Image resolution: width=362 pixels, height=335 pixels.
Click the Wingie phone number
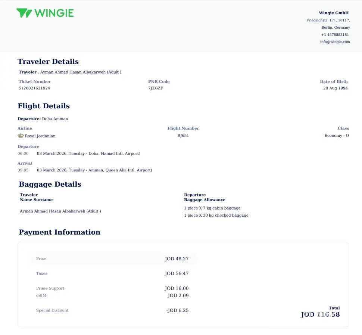pyautogui.click(x=335, y=35)
